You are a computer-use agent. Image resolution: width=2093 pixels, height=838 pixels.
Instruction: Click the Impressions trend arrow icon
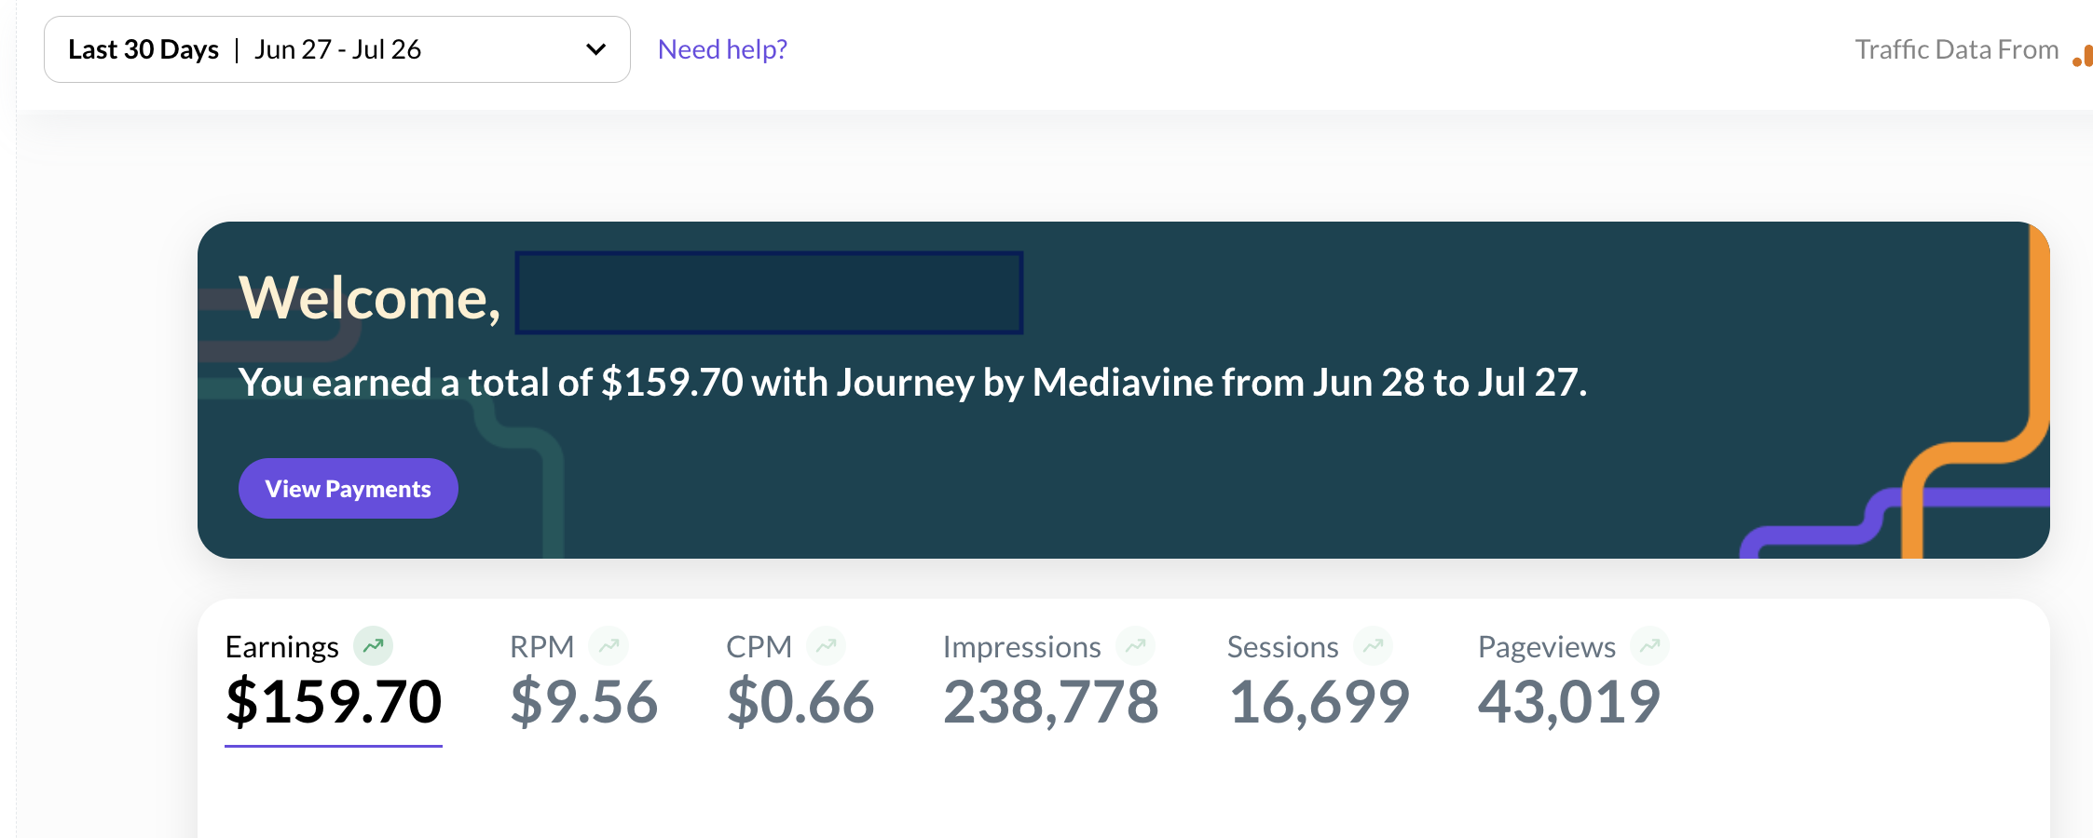pos(1135,645)
